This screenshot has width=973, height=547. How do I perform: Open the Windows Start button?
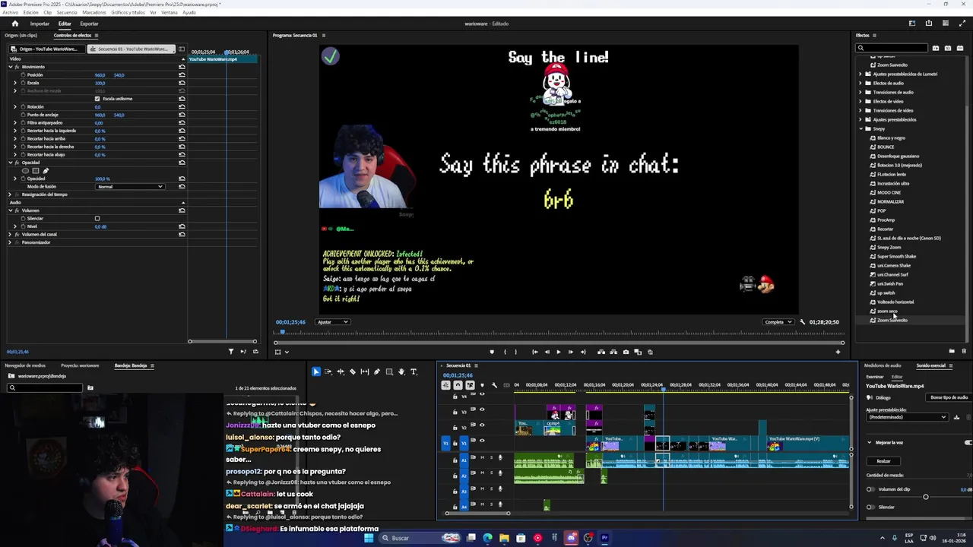369,538
